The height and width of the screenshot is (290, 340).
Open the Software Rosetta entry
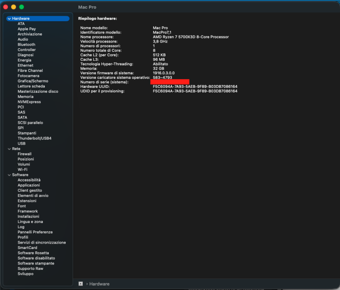point(33,253)
